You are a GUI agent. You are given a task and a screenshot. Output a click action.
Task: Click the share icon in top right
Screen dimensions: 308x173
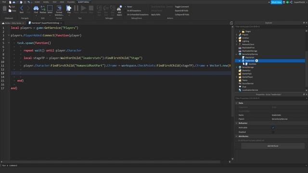291,2
